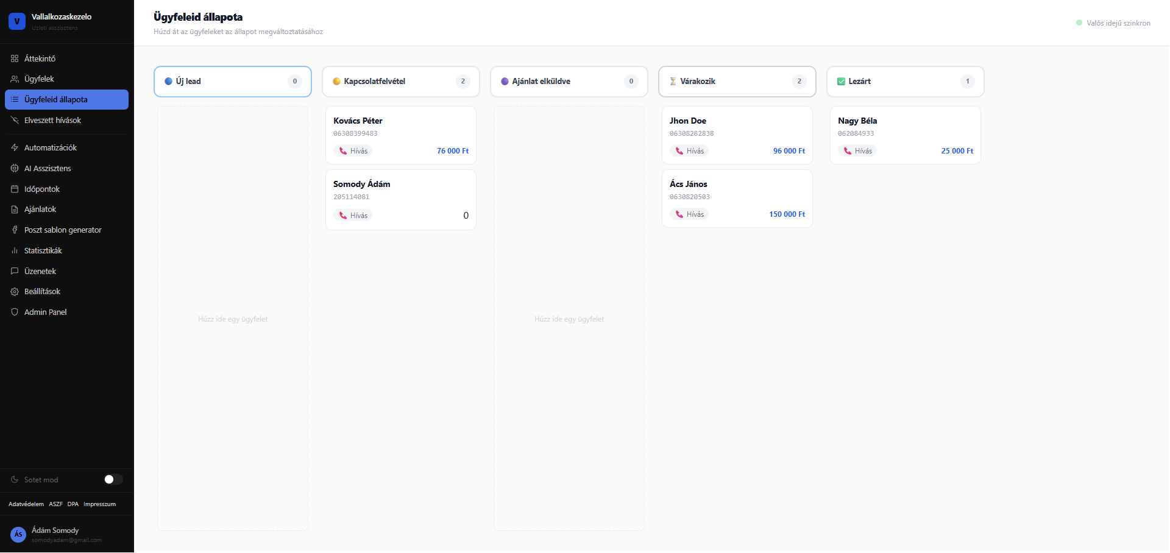Click Hívás on Somody Ádám's card
This screenshot has width=1170, height=553.
coord(353,216)
